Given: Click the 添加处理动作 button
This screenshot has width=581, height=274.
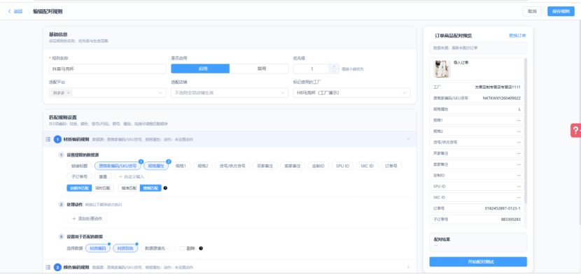Looking at the screenshot, I should tap(87, 219).
